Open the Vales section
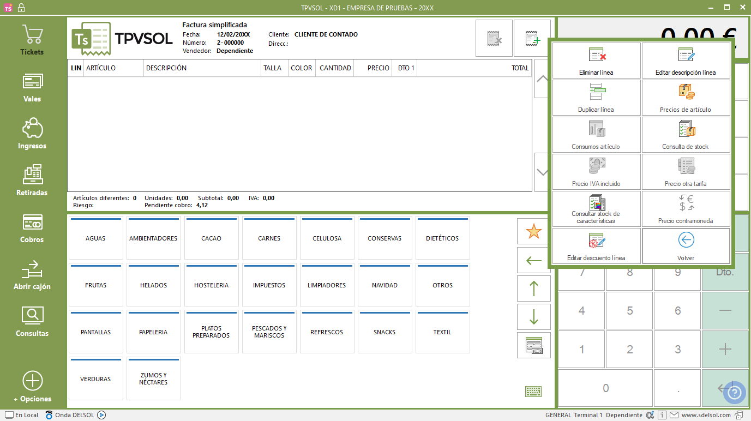This screenshot has height=421, width=751. point(32,87)
